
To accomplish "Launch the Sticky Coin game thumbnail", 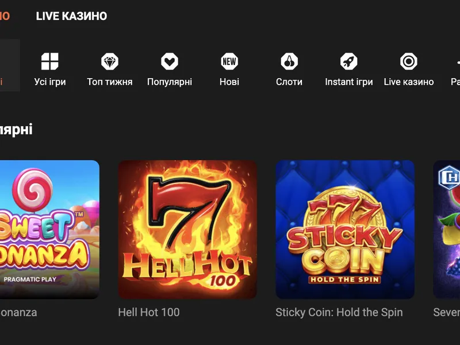I will coord(345,229).
